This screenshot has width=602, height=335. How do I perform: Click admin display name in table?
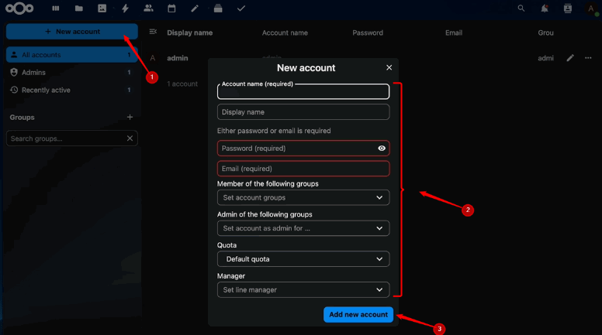[x=178, y=58]
